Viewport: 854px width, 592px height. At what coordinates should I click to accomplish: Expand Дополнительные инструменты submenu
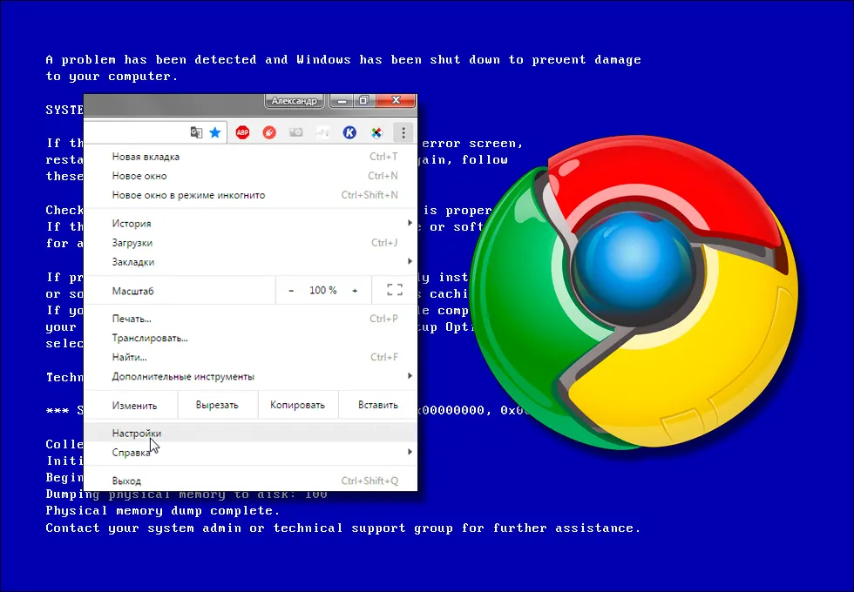pyautogui.click(x=251, y=376)
